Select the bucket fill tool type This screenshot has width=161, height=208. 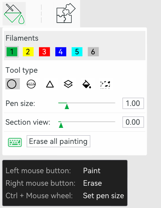point(87,84)
